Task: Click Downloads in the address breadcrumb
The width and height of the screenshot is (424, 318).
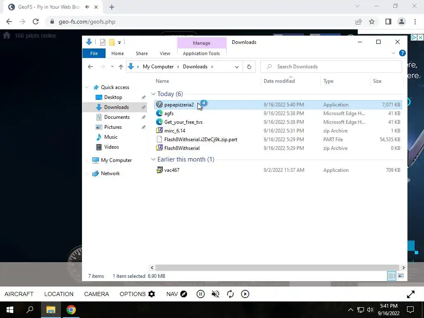Action: pos(195,67)
